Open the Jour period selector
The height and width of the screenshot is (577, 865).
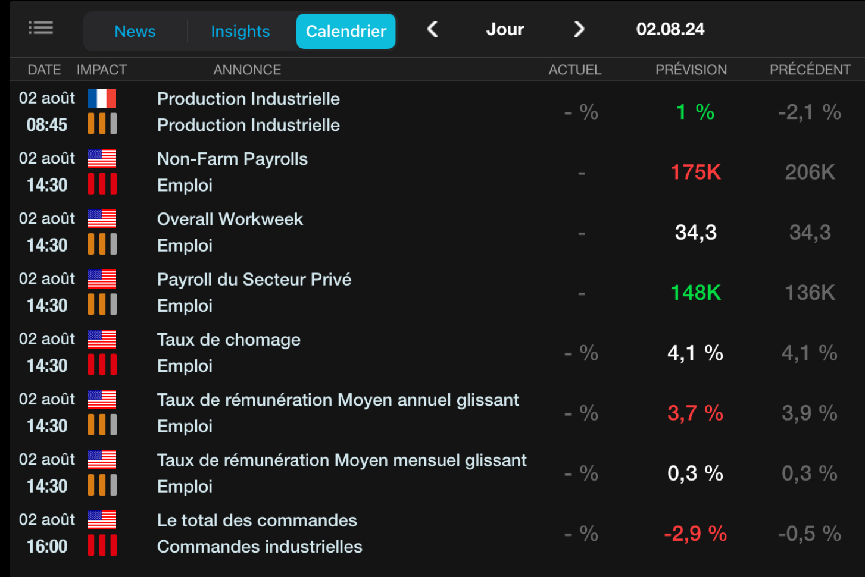click(505, 29)
